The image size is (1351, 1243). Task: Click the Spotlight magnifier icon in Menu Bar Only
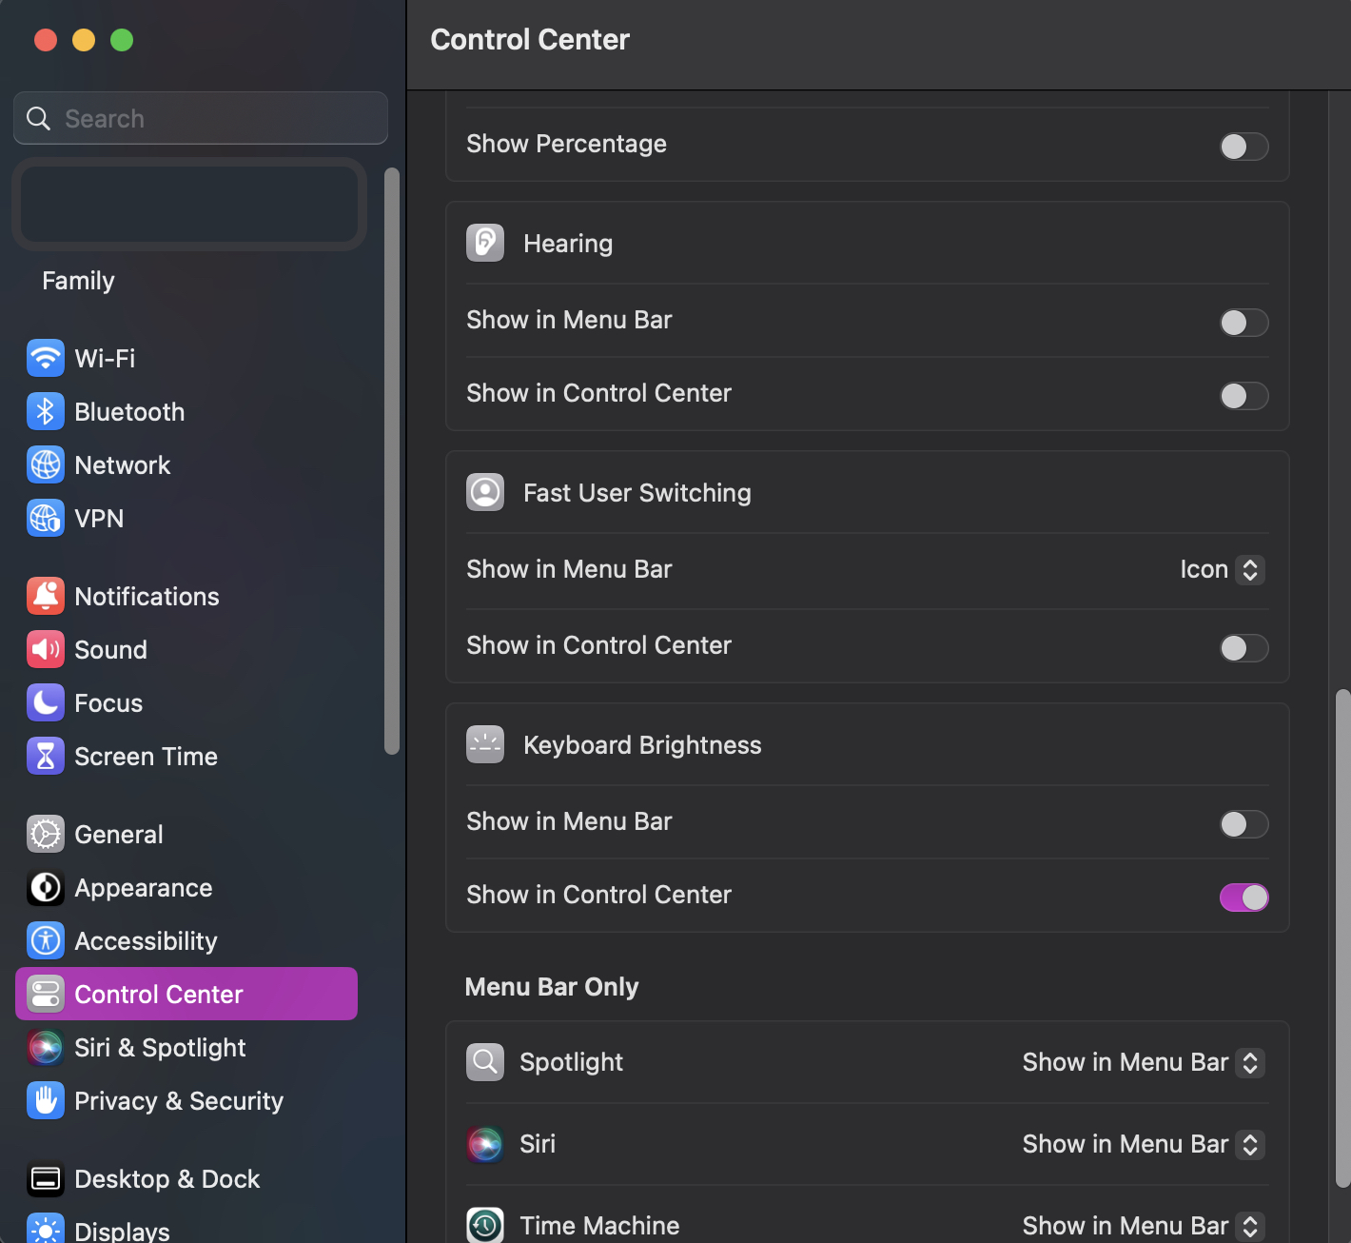click(x=485, y=1061)
